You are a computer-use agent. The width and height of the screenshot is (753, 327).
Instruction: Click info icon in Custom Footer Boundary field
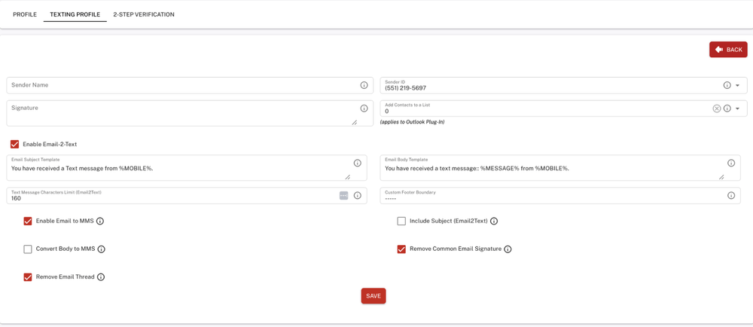[x=730, y=196]
